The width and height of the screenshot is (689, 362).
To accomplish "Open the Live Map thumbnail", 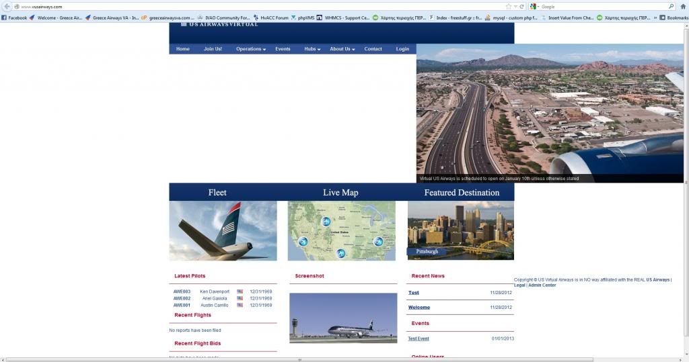I will click(x=342, y=231).
